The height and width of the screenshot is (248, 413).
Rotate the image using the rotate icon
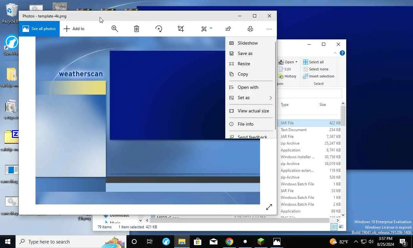pyautogui.click(x=159, y=29)
